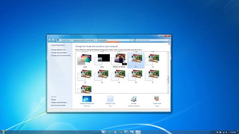
Task: Click the Personalization breadcrumb segment
Action: pos(102,40)
